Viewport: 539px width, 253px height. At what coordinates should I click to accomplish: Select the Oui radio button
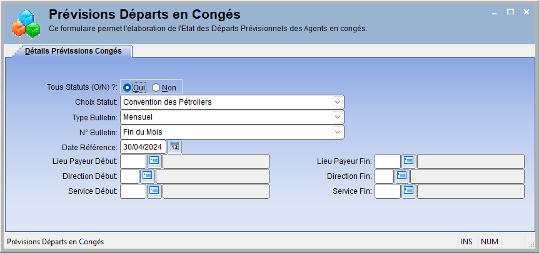click(x=127, y=88)
